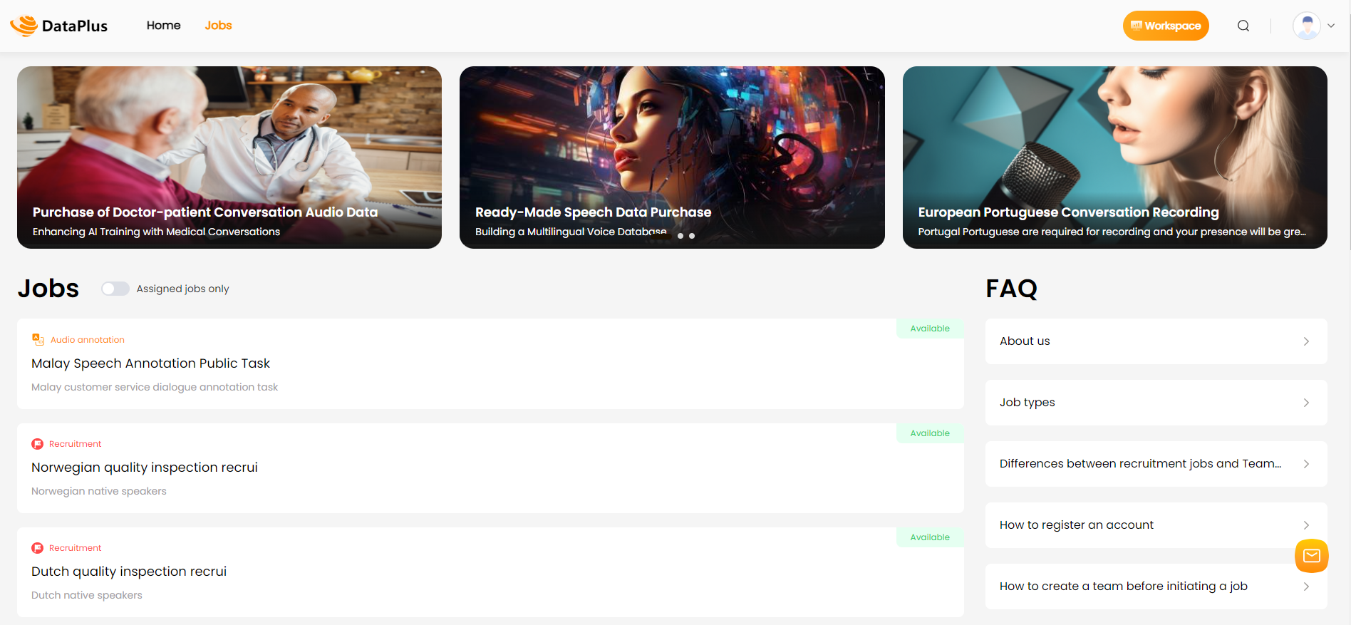Go to the Home menu item
Image resolution: width=1351 pixels, height=625 pixels.
pos(163,26)
